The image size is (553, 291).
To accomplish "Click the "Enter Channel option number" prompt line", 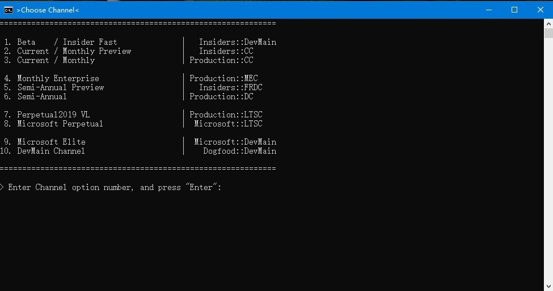I will coord(115,187).
